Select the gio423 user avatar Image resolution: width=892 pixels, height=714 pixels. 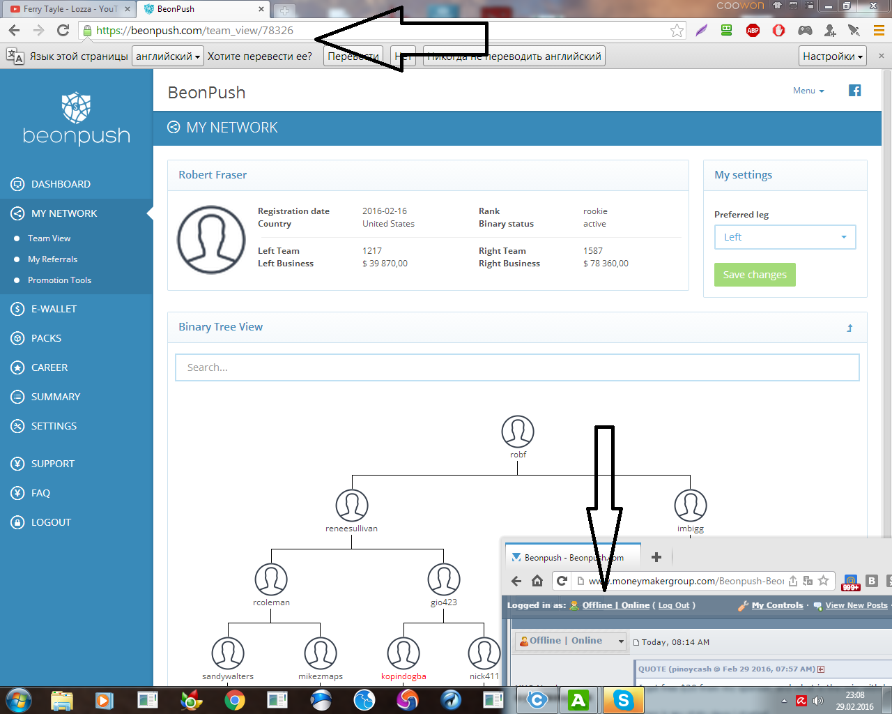(444, 579)
